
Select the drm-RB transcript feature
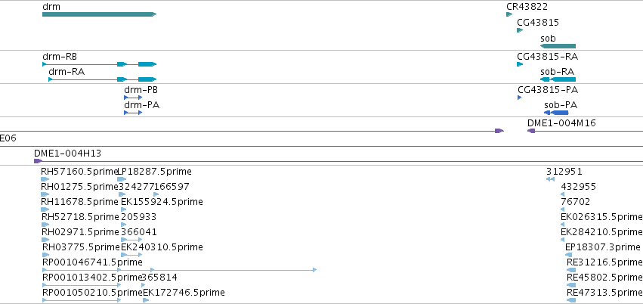(x=99, y=64)
